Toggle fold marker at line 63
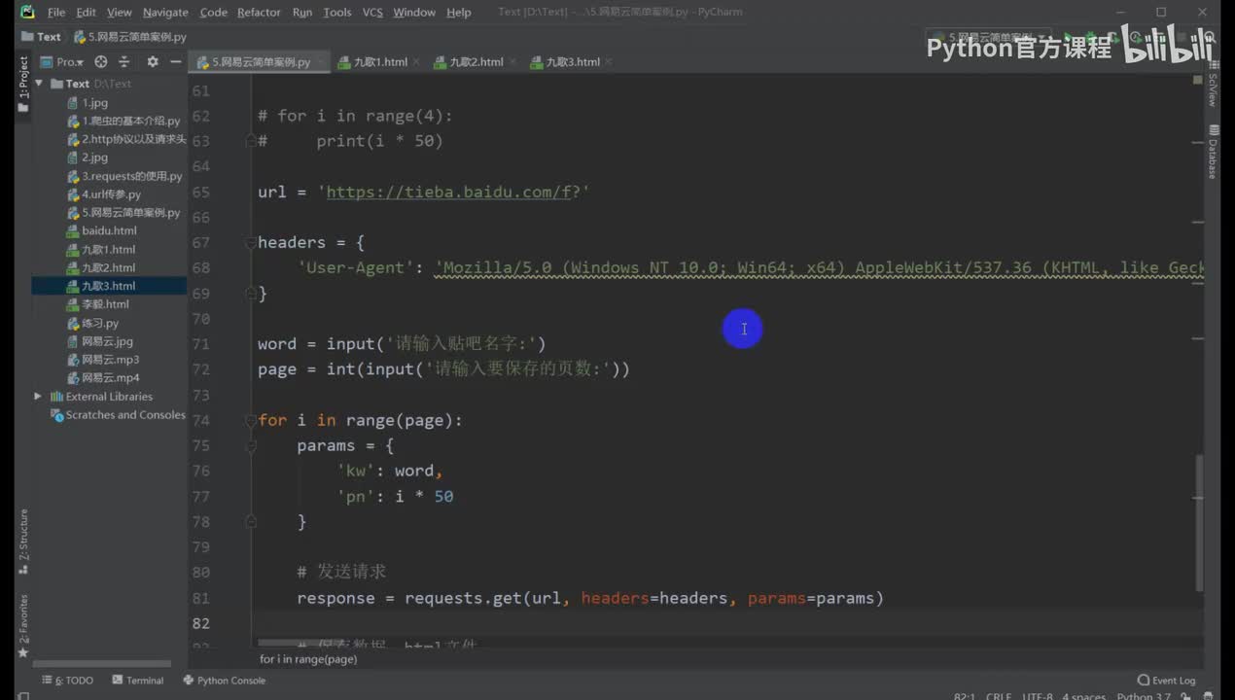The width and height of the screenshot is (1235, 700). 251,141
